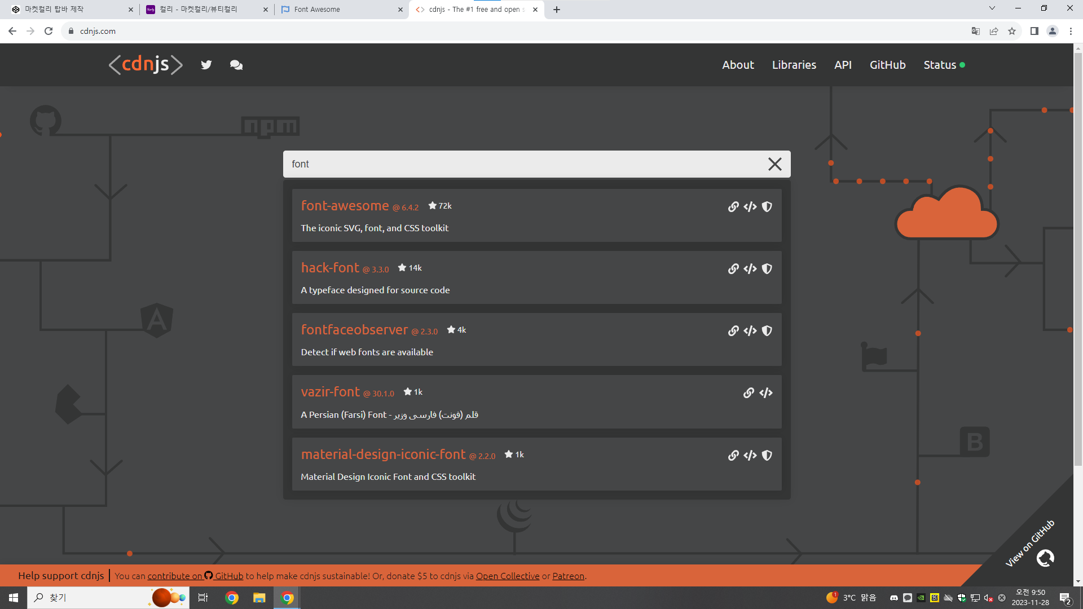
Task: Open the Libraries menu item
Action: tap(794, 65)
